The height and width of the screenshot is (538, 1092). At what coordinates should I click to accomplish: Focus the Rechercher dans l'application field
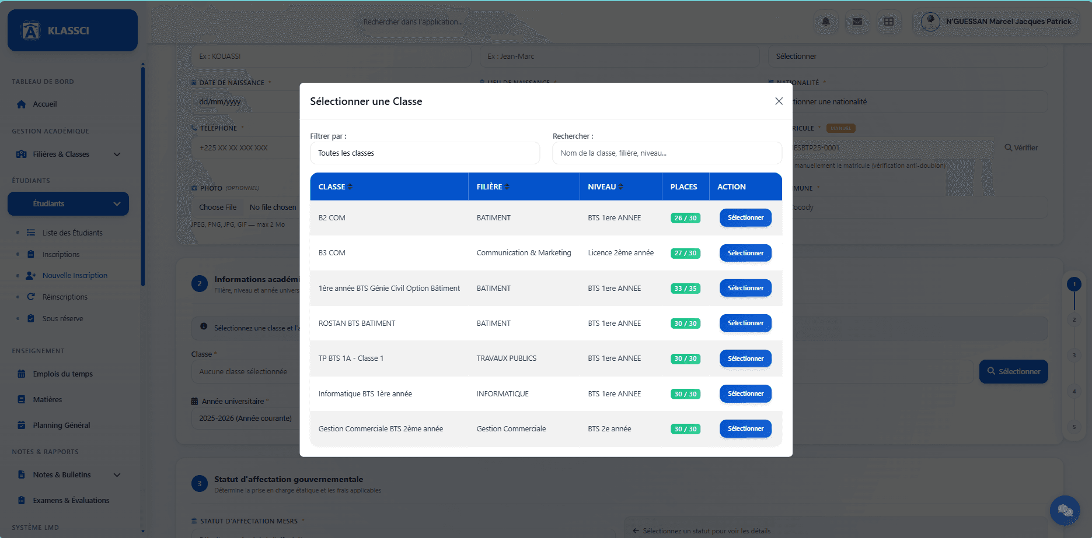[413, 22]
